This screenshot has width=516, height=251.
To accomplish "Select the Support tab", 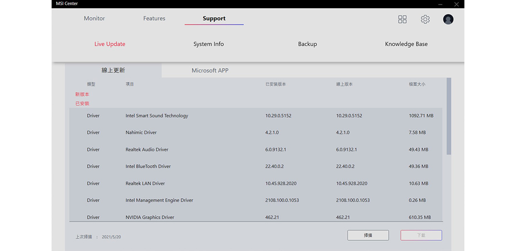I will point(214,18).
